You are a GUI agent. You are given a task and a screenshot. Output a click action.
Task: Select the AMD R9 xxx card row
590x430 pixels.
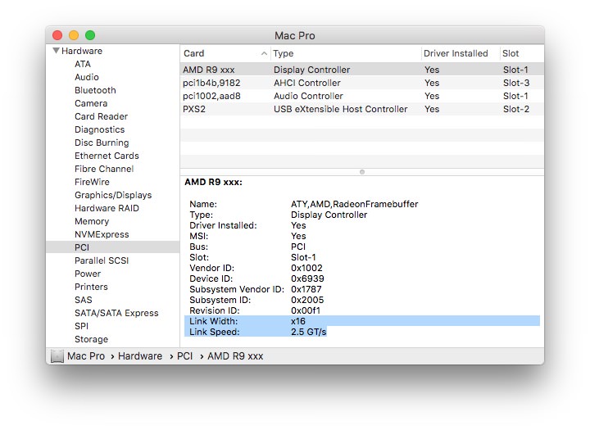tap(362, 70)
